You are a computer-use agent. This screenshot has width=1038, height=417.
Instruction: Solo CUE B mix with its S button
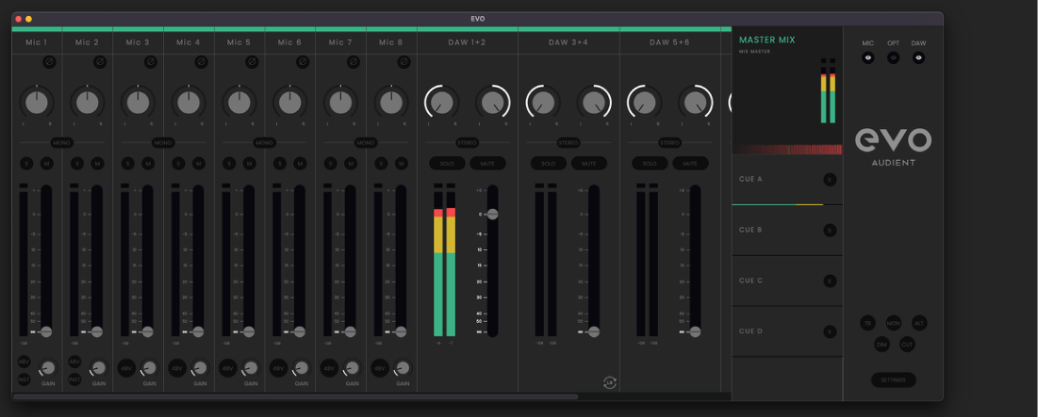(x=830, y=230)
